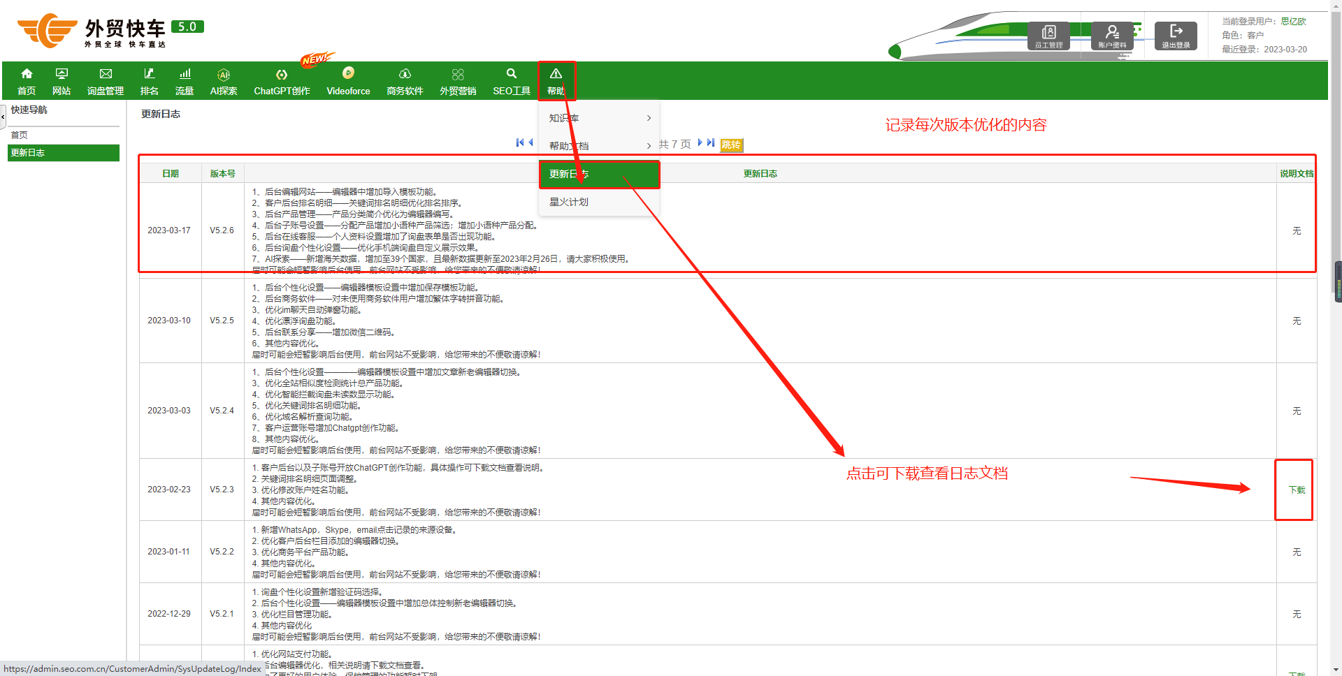Launch the Videoforce icon
Viewport: 1342px width, 676px height.
[x=348, y=73]
